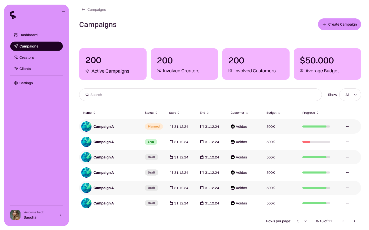Image resolution: width=369 pixels, height=230 pixels.
Task: Click the Creators sidebar icon
Action: (x=16, y=57)
